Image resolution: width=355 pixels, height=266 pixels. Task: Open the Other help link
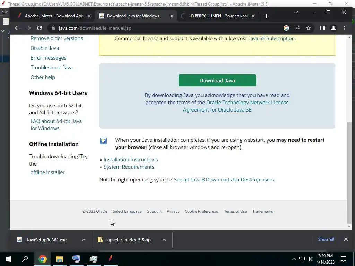[43, 77]
